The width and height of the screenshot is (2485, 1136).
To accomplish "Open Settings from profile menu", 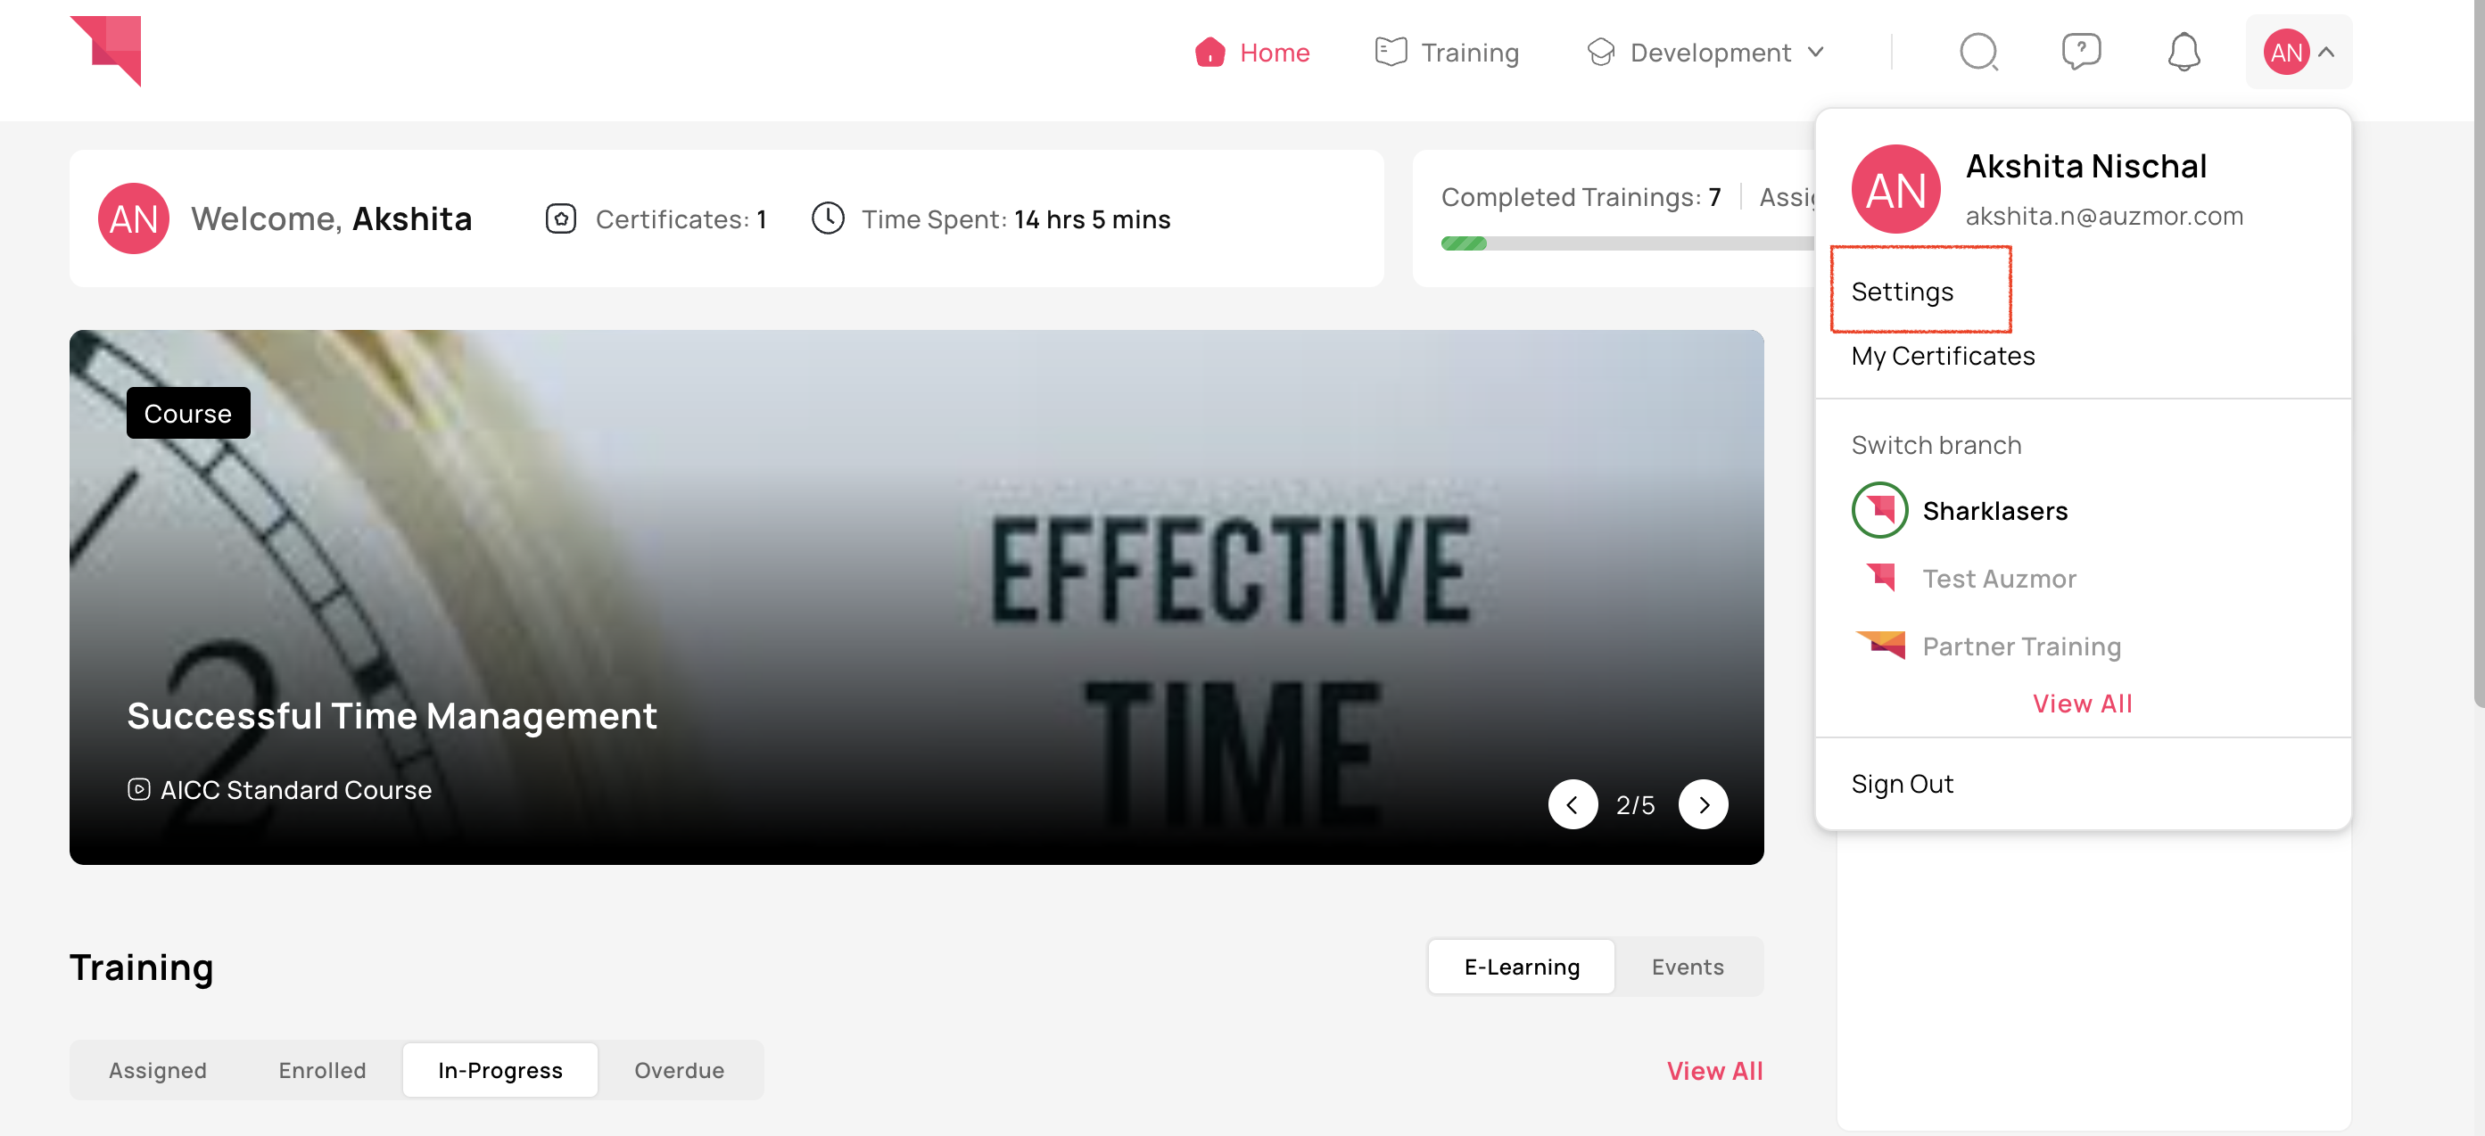I will coord(1902,292).
